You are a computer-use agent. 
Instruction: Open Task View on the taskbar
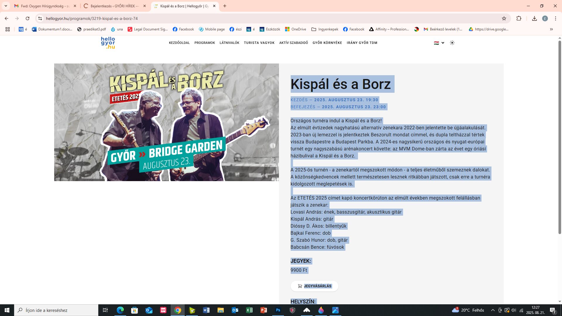tap(105, 310)
